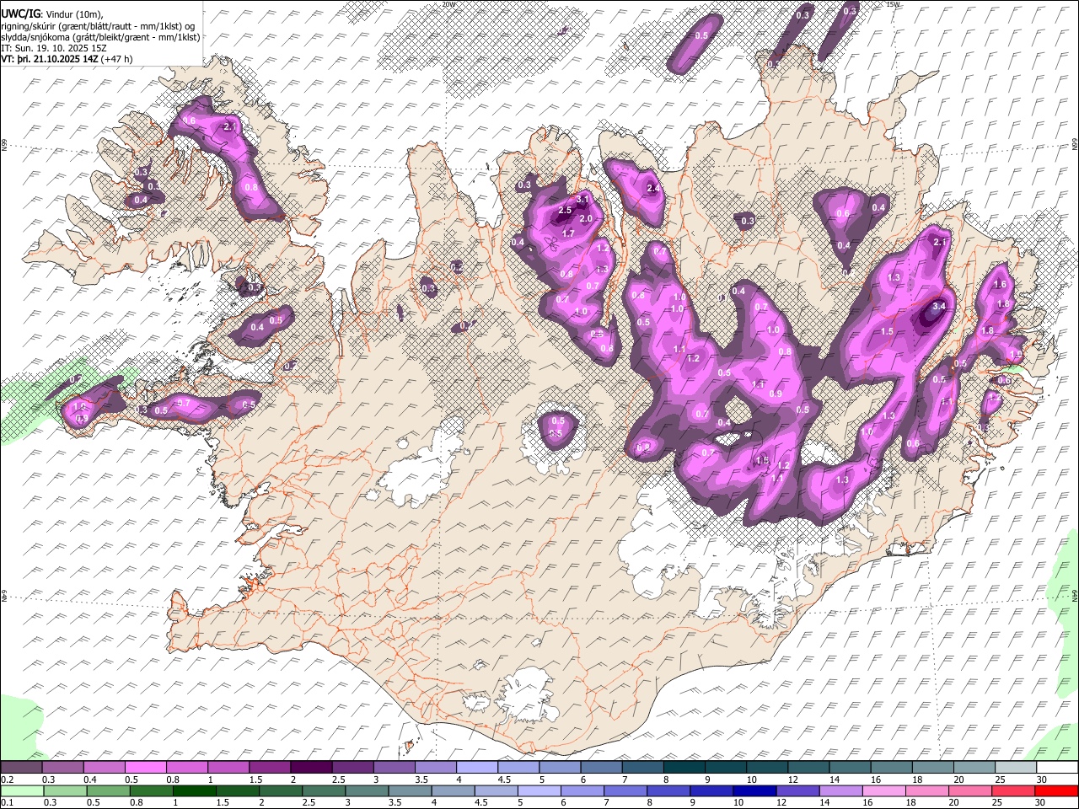The image size is (1079, 809).
Task: Click the bright red 30+ rain legend swatch
Action: pos(1057,790)
